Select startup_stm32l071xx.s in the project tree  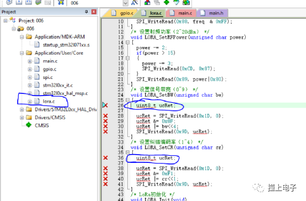(x=66, y=45)
